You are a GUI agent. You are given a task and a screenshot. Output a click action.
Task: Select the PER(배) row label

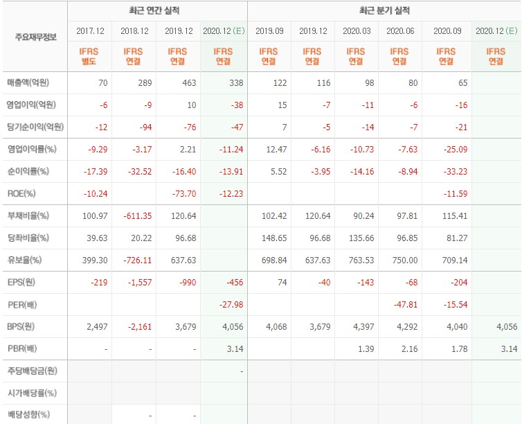(x=22, y=305)
